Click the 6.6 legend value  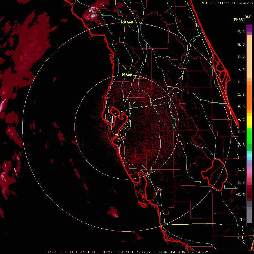coord(241,82)
